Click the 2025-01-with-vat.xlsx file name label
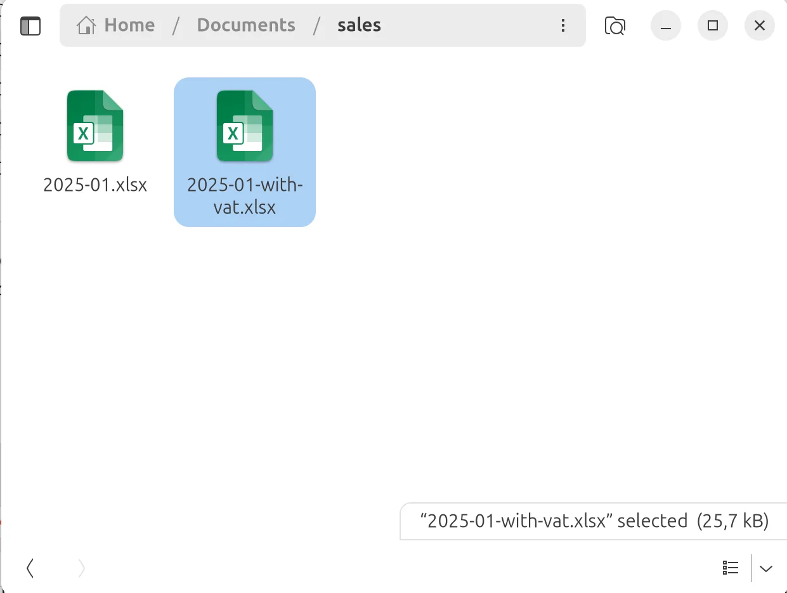Screen dimensions: 787x593 point(245,195)
